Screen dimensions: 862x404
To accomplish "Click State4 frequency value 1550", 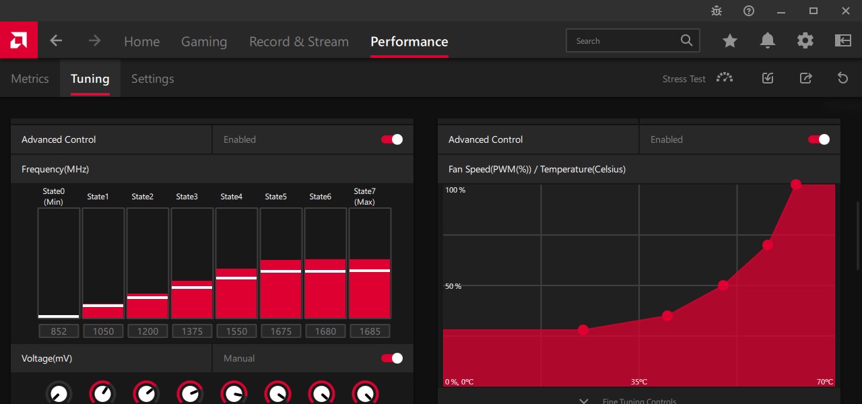I will click(236, 331).
